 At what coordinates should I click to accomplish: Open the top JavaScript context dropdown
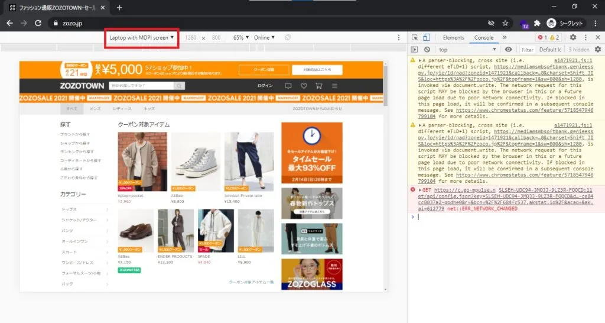pyautogui.click(x=467, y=50)
